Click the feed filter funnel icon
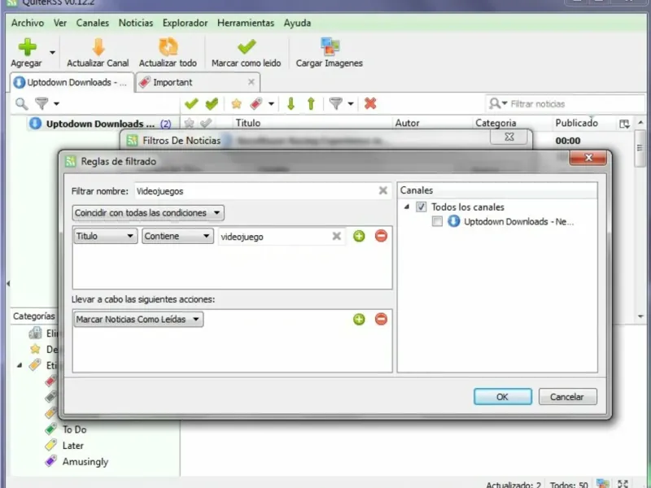Screen dimensions: 651x488 [42, 103]
